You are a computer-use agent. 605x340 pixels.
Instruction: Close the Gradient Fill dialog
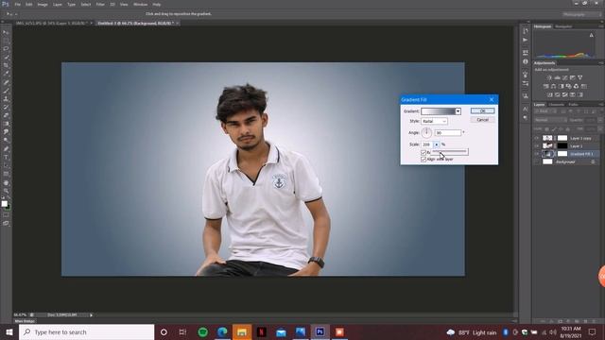tap(492, 100)
